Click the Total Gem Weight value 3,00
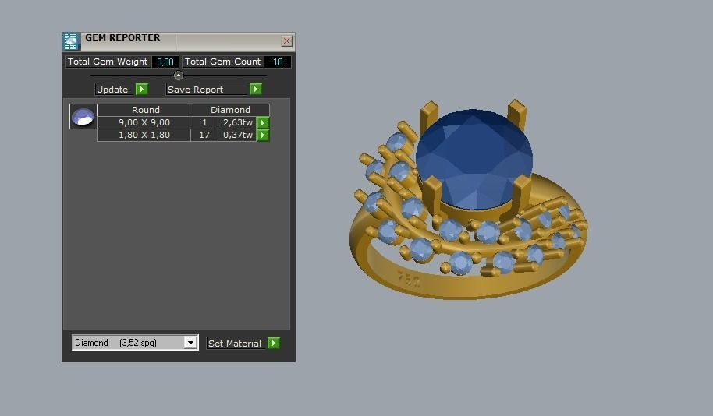Image resolution: width=713 pixels, height=416 pixels. [x=165, y=62]
